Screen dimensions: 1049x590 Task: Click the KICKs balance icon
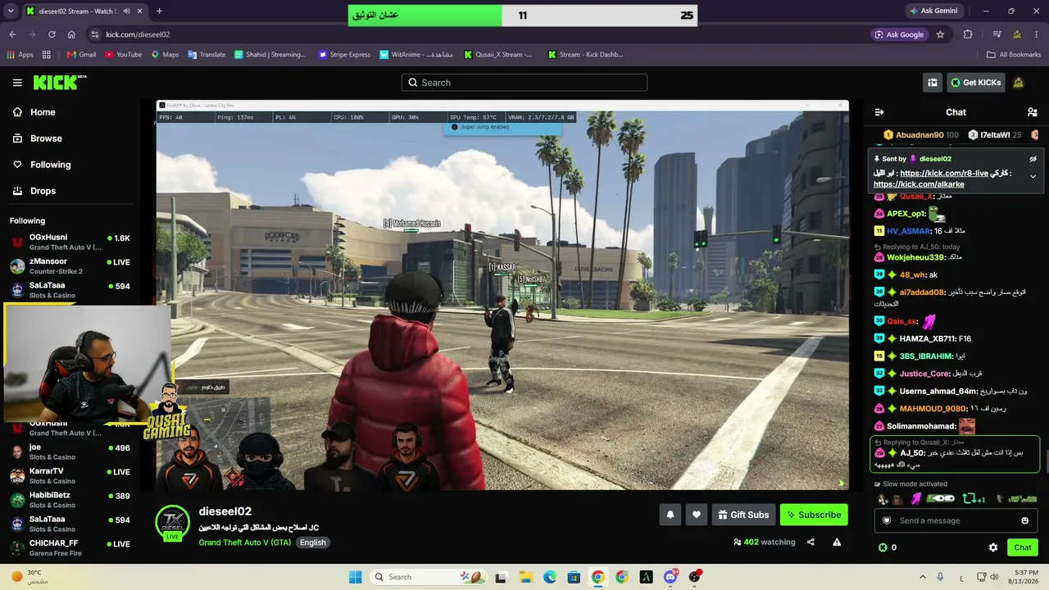point(883,547)
